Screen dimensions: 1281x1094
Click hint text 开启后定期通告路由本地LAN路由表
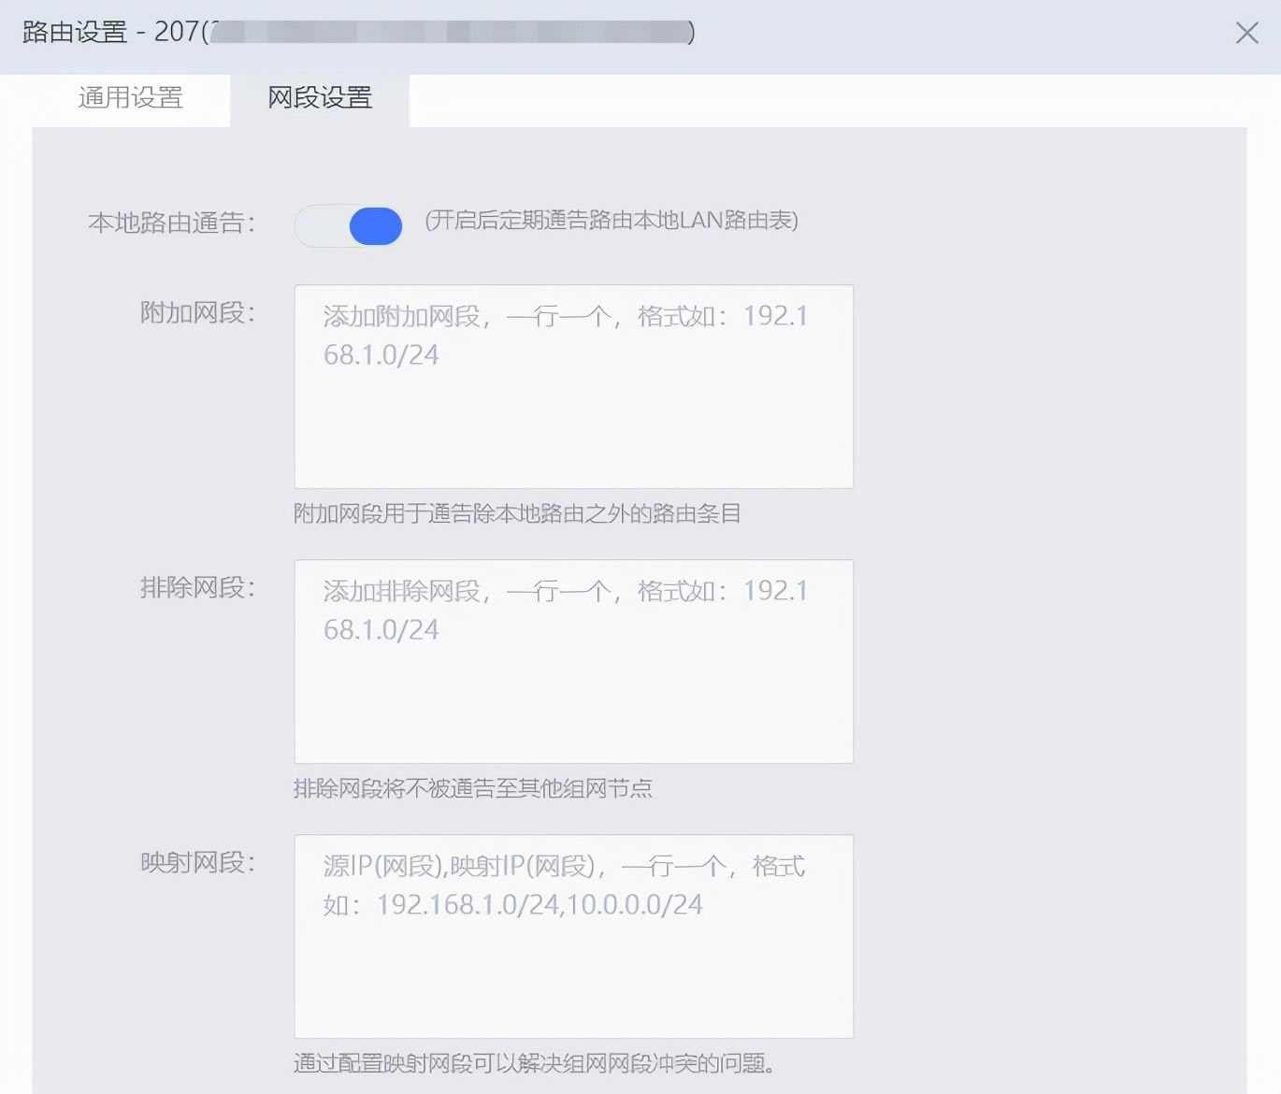pos(612,221)
